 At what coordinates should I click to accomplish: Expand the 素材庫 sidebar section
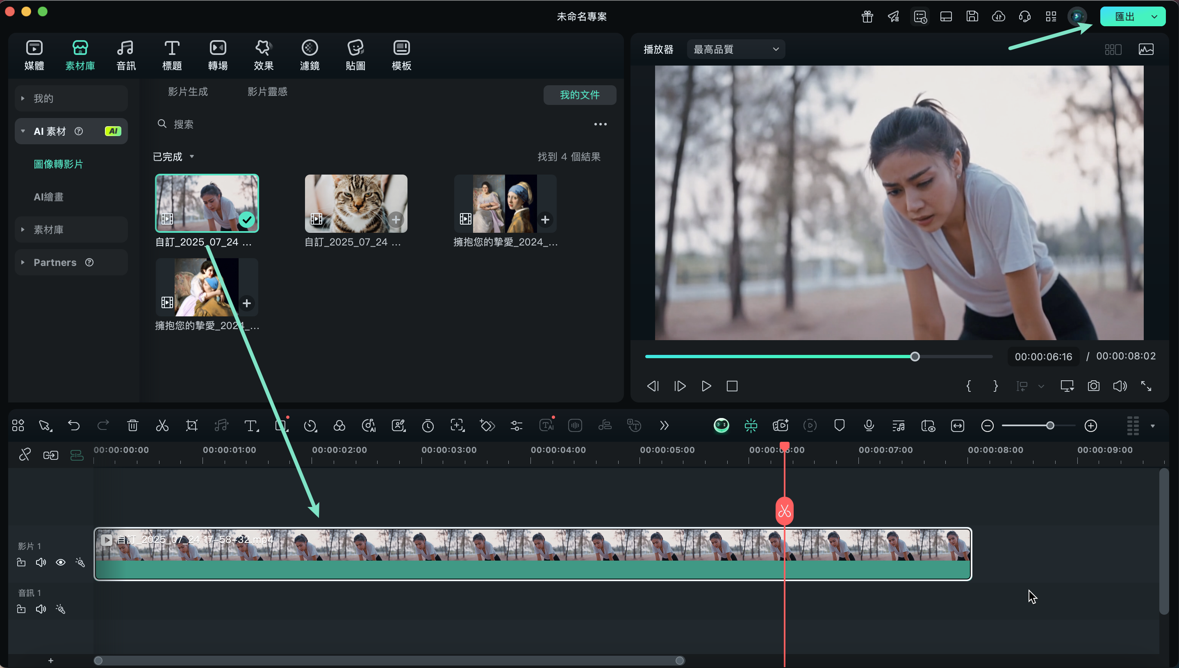click(x=71, y=229)
